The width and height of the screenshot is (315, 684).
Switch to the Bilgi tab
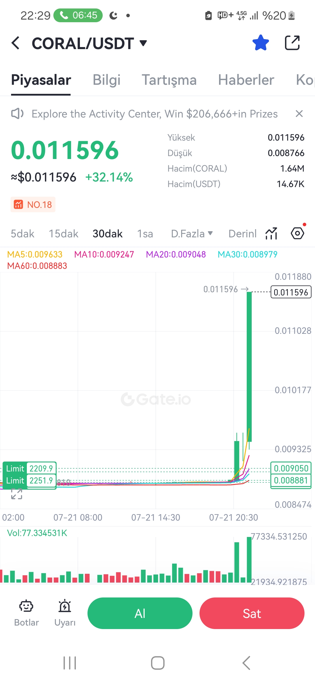(x=106, y=80)
